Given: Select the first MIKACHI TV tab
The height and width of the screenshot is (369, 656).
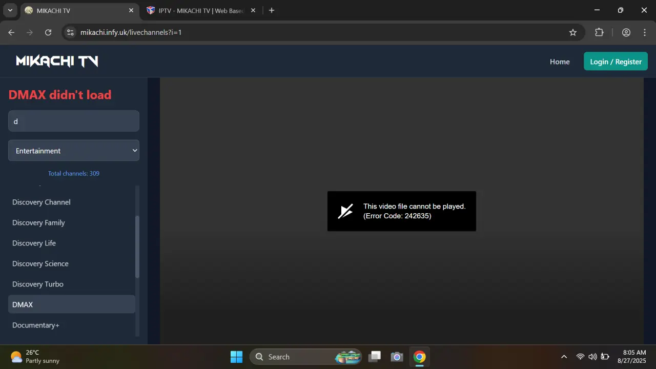Looking at the screenshot, I should (x=79, y=10).
